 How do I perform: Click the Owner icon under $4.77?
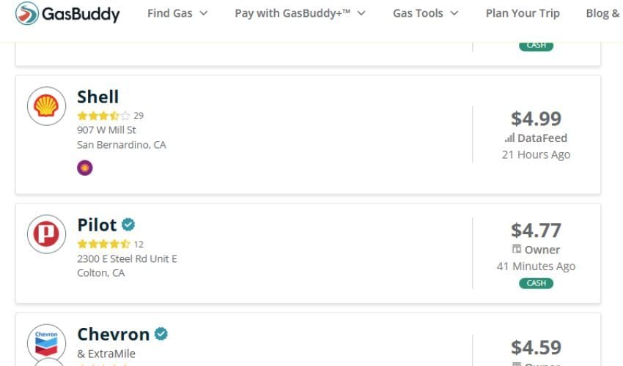click(517, 250)
